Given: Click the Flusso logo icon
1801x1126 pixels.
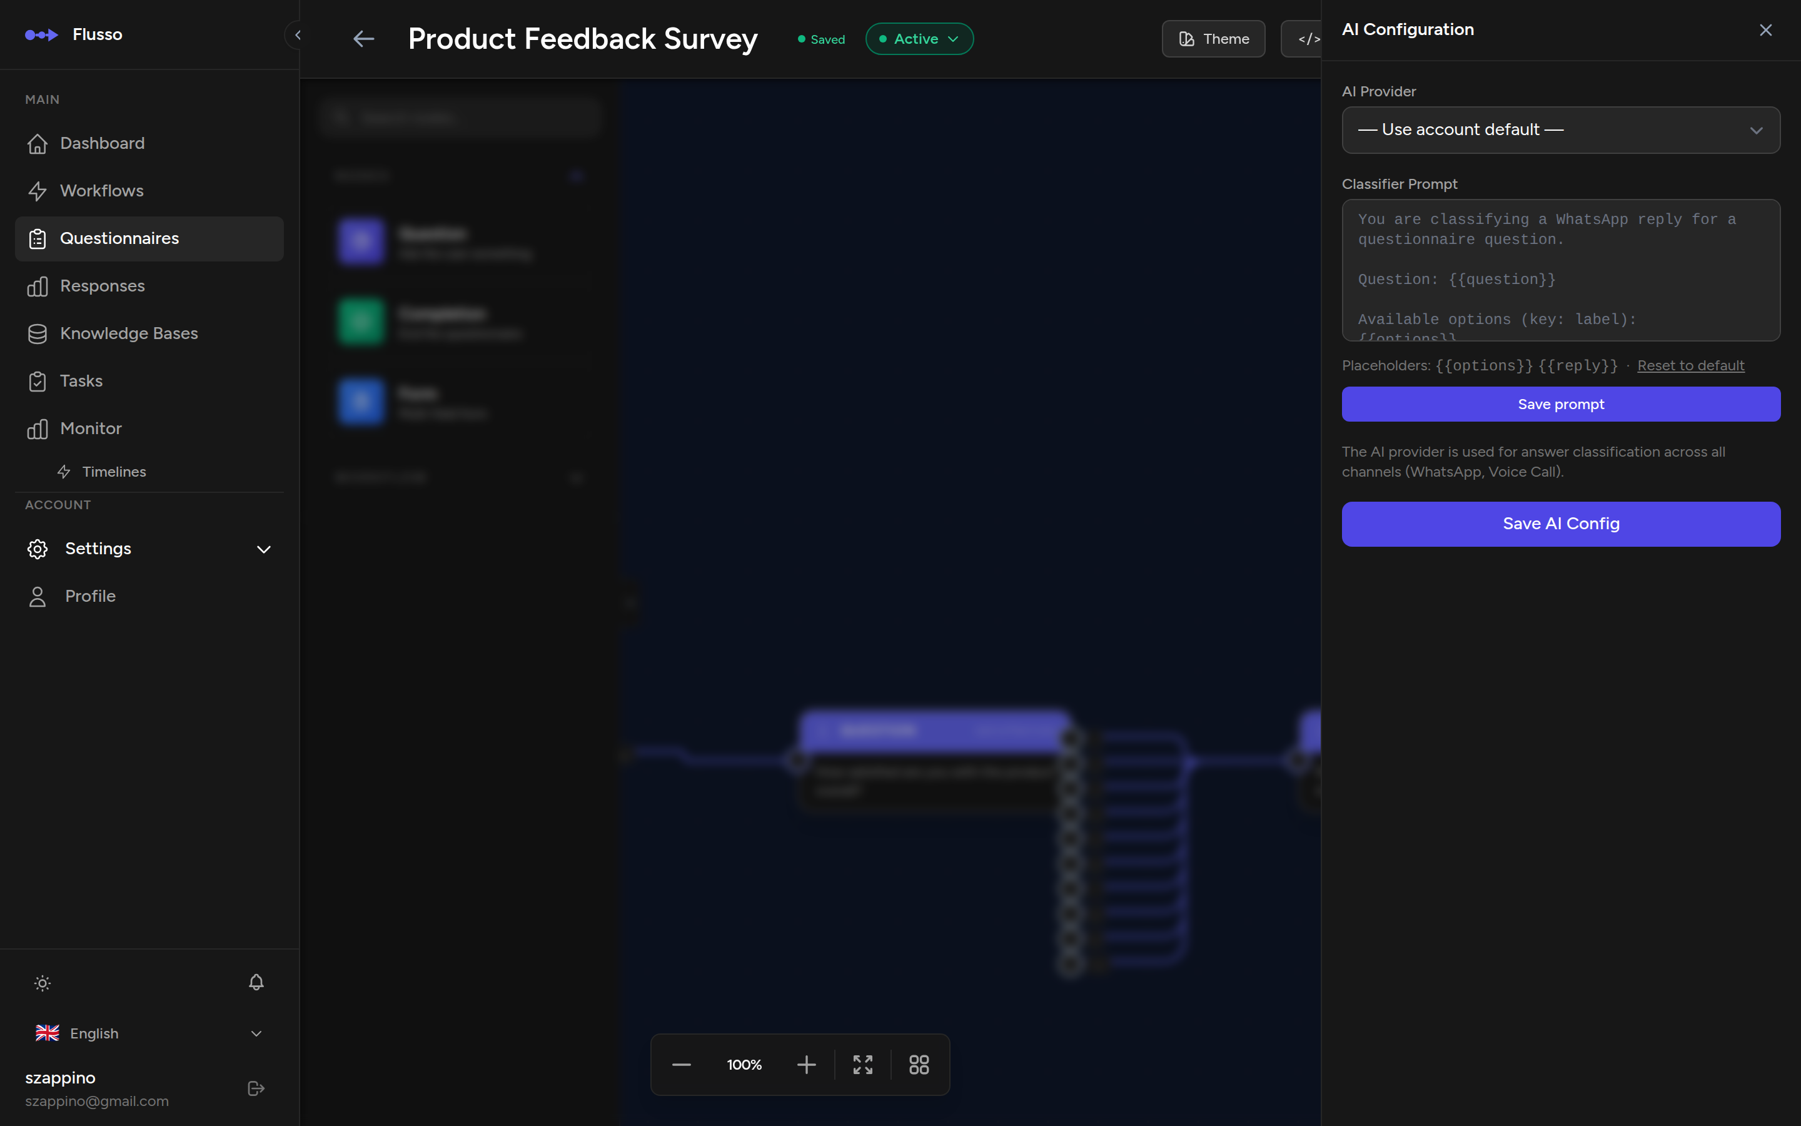Looking at the screenshot, I should pyautogui.click(x=41, y=35).
